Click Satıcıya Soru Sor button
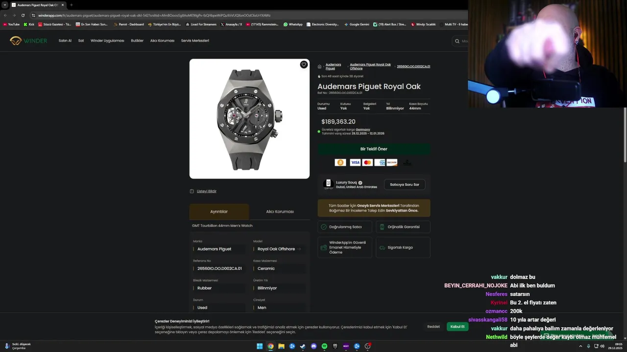 (x=405, y=184)
